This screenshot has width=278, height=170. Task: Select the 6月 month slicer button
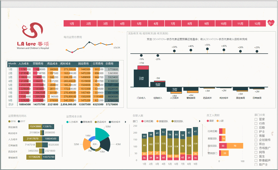[156, 23]
